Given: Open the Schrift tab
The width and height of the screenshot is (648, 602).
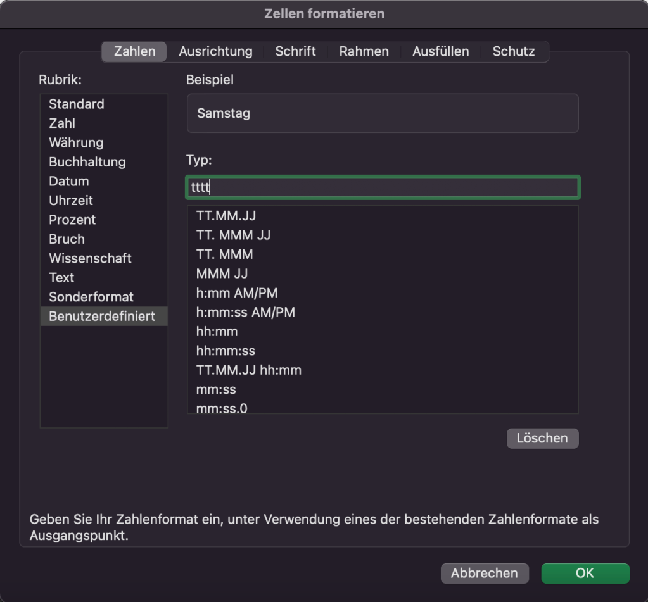Looking at the screenshot, I should click(x=295, y=52).
